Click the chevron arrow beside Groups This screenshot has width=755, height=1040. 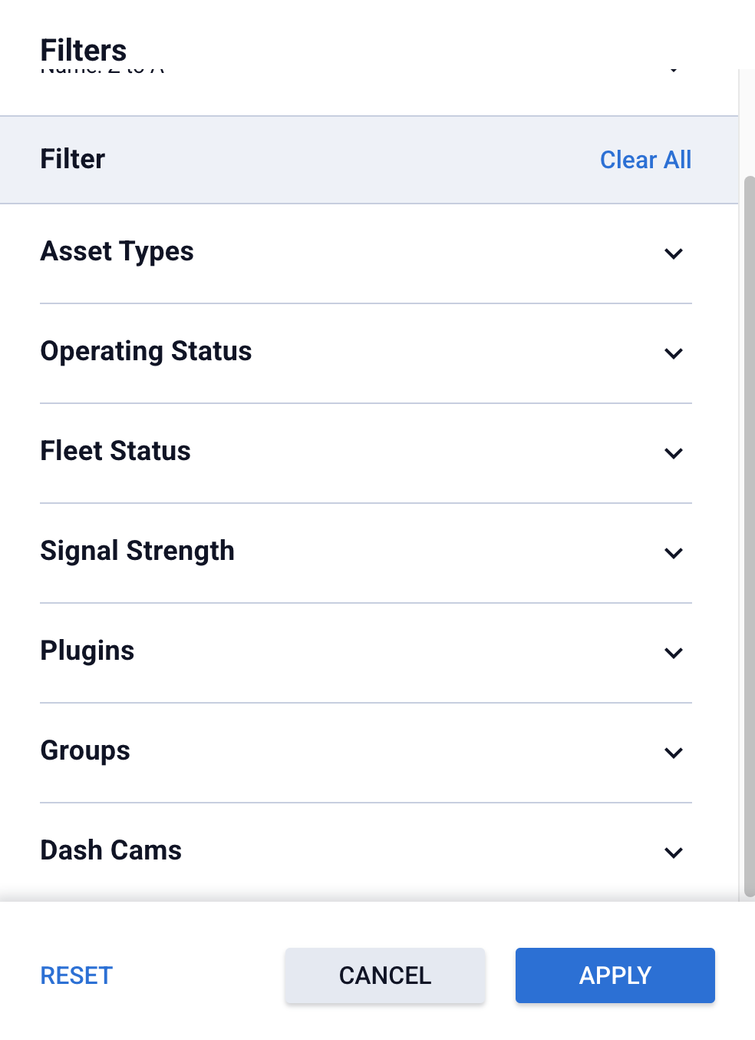[x=674, y=753]
